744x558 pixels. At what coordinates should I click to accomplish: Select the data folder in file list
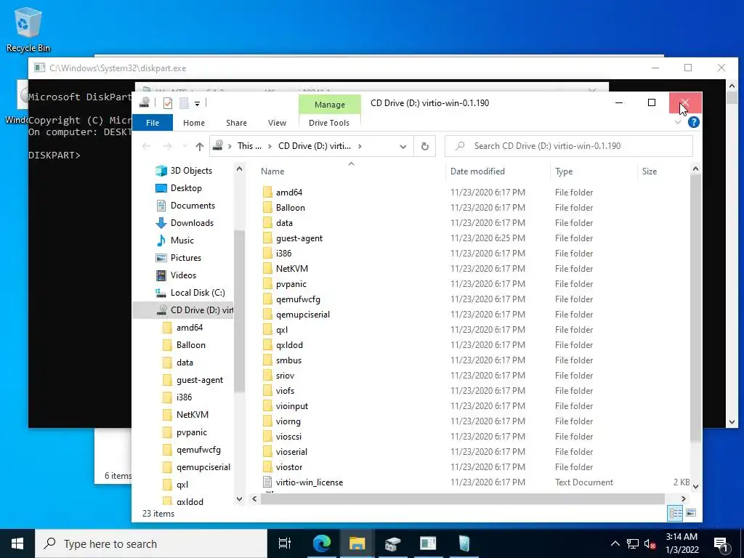(278, 222)
